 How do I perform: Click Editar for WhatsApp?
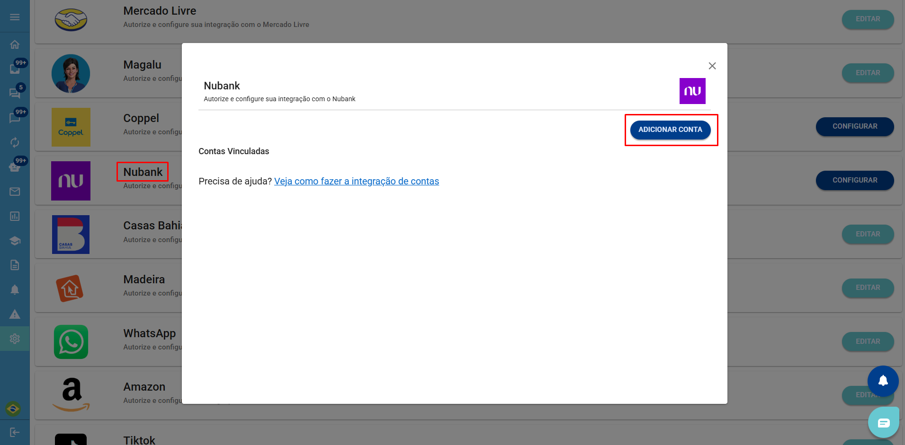(x=868, y=341)
